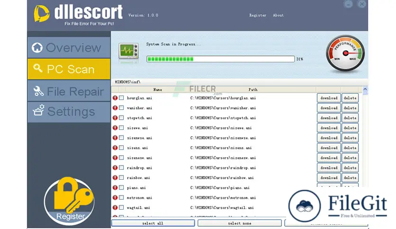
Task: Click the error icon beside metronom.ani
Action: click(115, 197)
